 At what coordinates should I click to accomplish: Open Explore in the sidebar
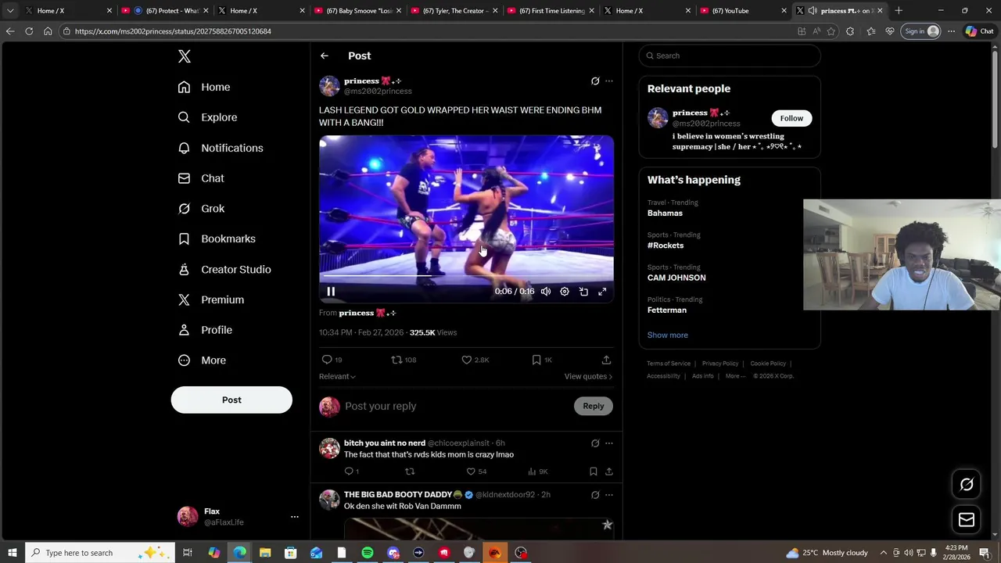pyautogui.click(x=207, y=117)
